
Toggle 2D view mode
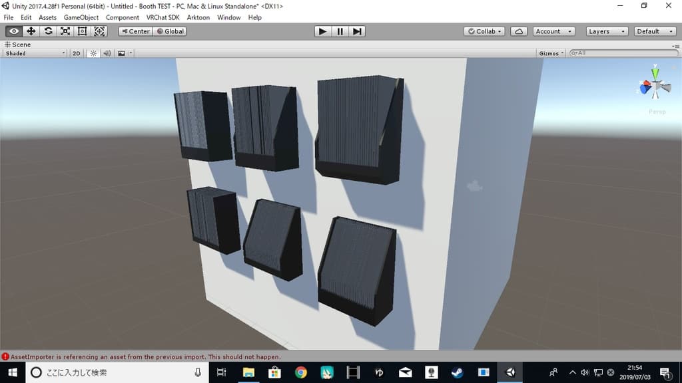[x=77, y=53]
